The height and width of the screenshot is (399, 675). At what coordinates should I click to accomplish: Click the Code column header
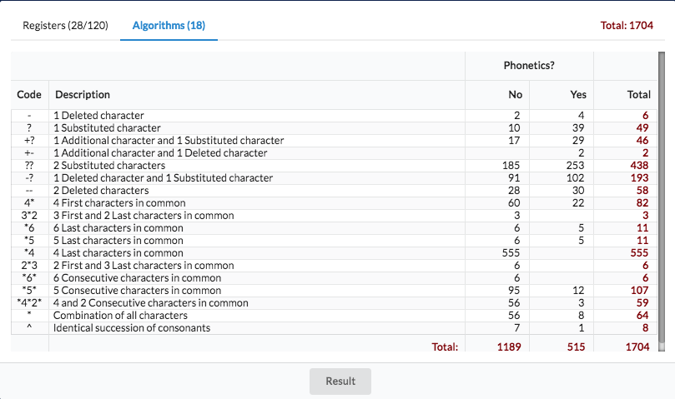(x=29, y=95)
